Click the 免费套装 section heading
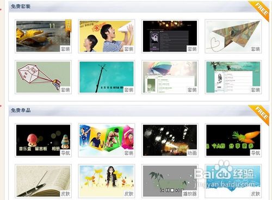Image resolution: width=272 pixels, height=200 pixels. (x=21, y=7)
